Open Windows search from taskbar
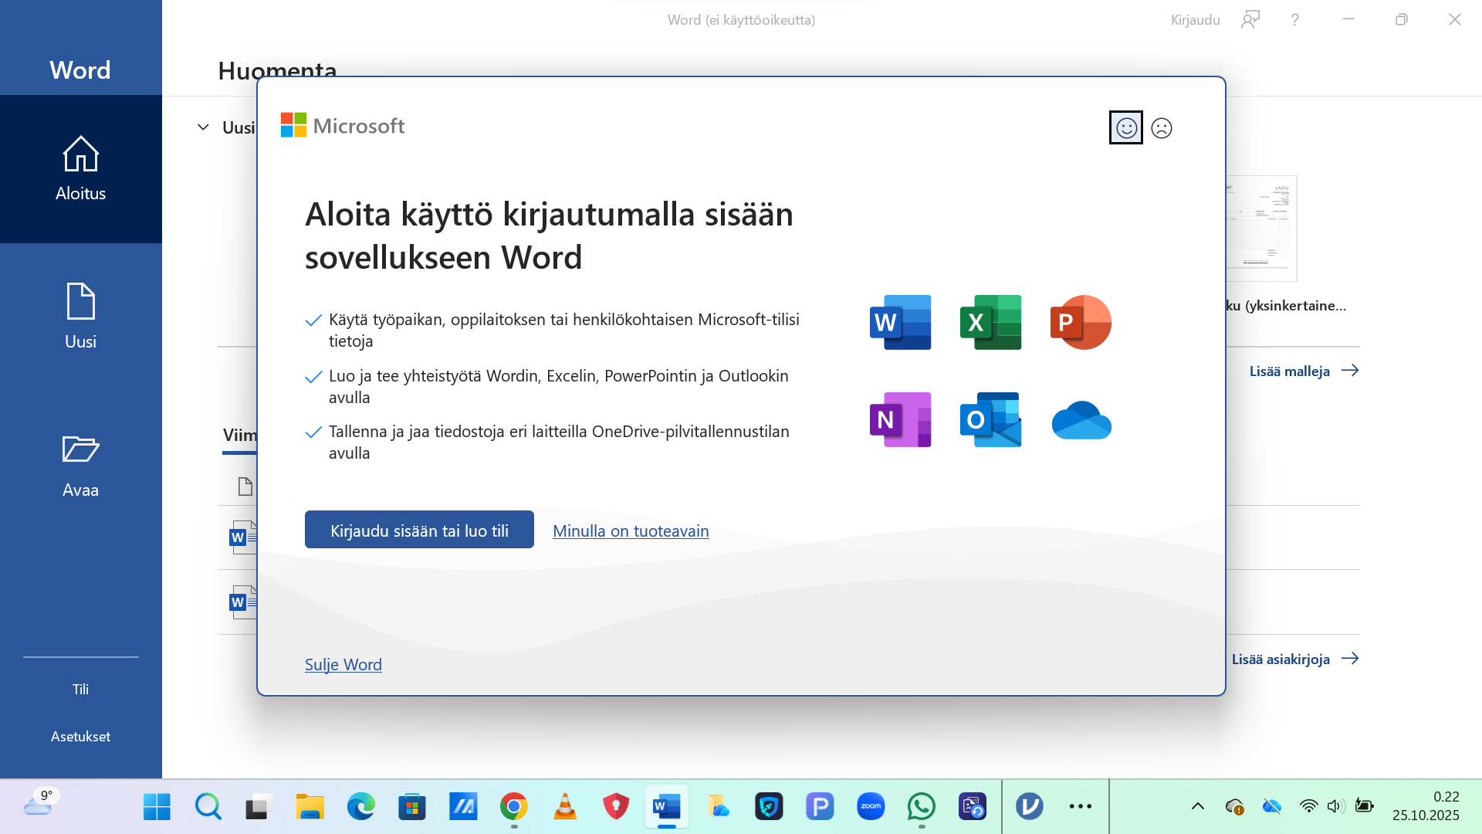This screenshot has height=834, width=1482. coord(208,806)
